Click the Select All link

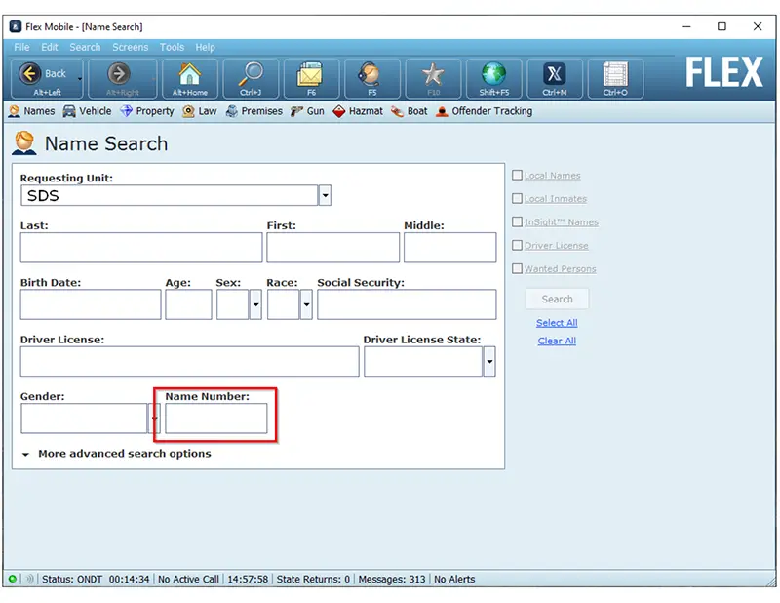557,323
